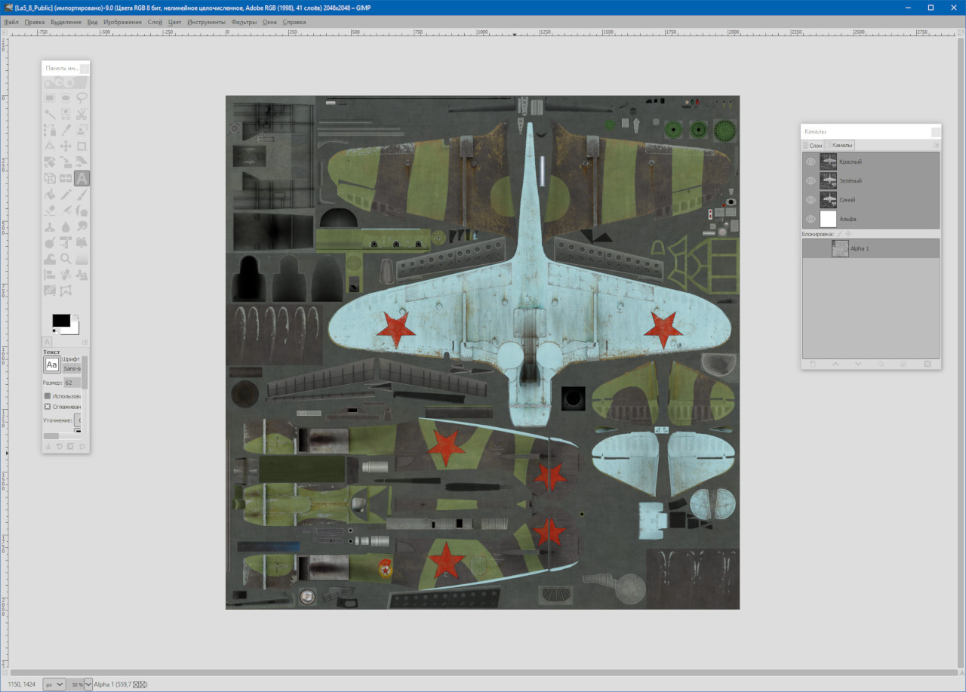Pick the Color Picker eyedropper tool
The image size is (966, 692).
[x=66, y=131]
